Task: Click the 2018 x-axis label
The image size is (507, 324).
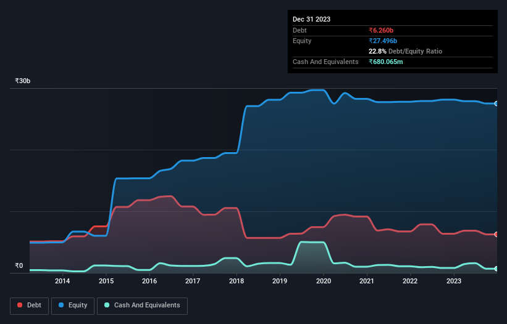Action: click(237, 281)
